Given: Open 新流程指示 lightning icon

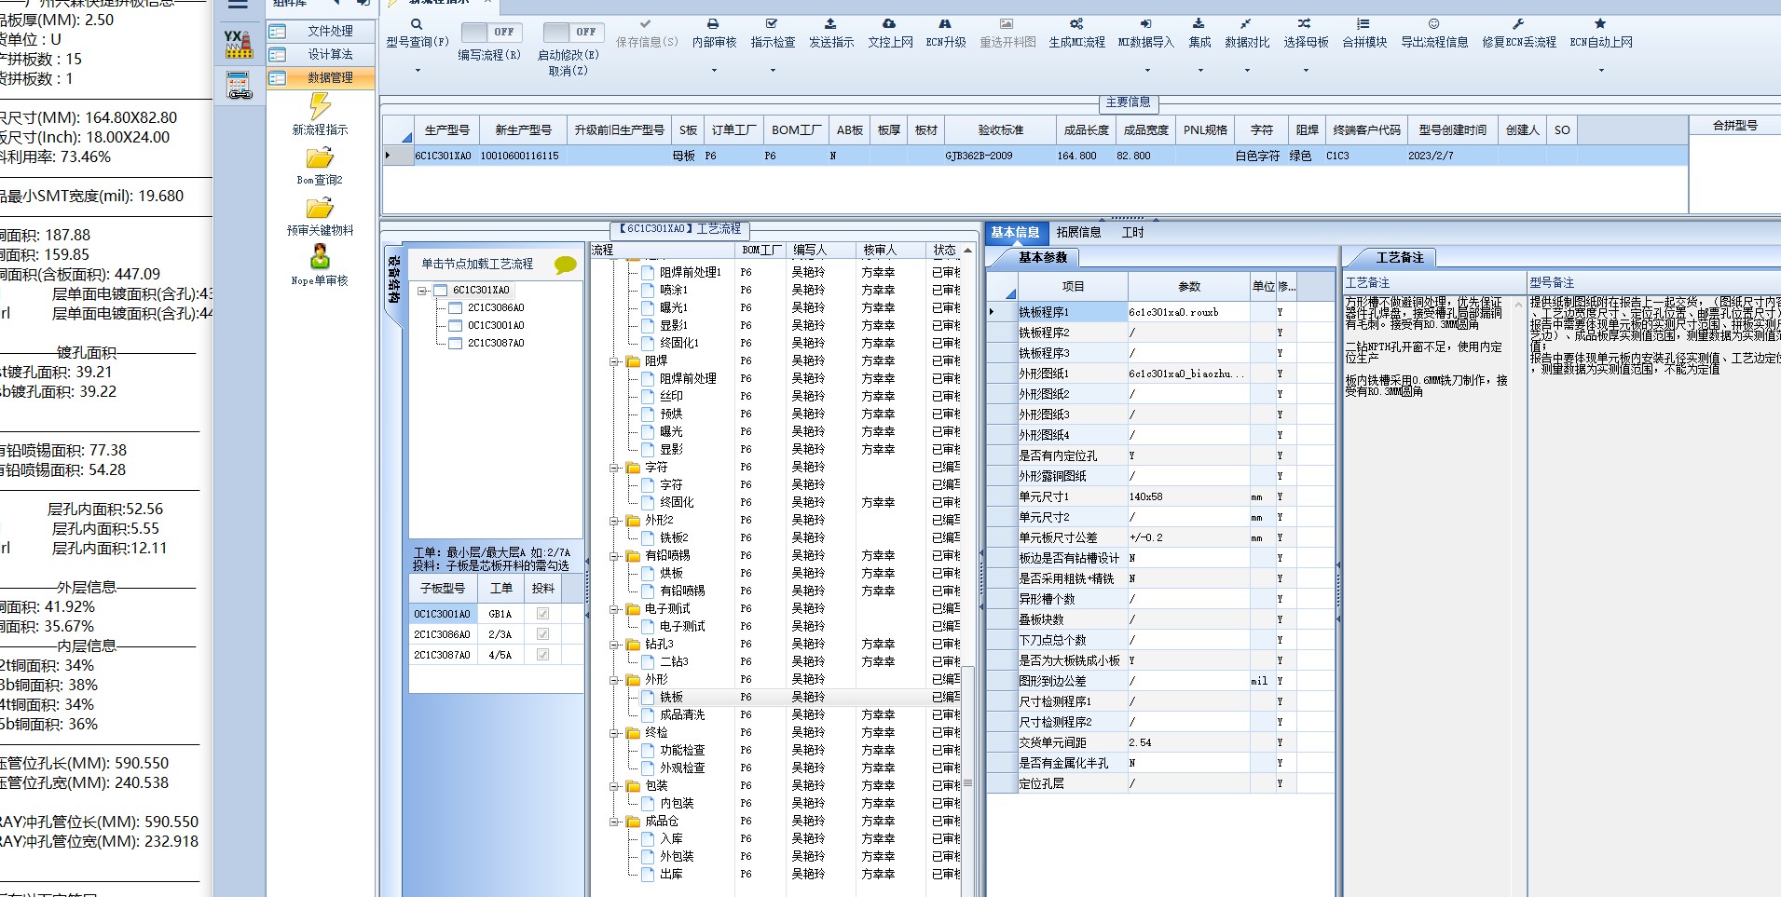Looking at the screenshot, I should [320, 106].
